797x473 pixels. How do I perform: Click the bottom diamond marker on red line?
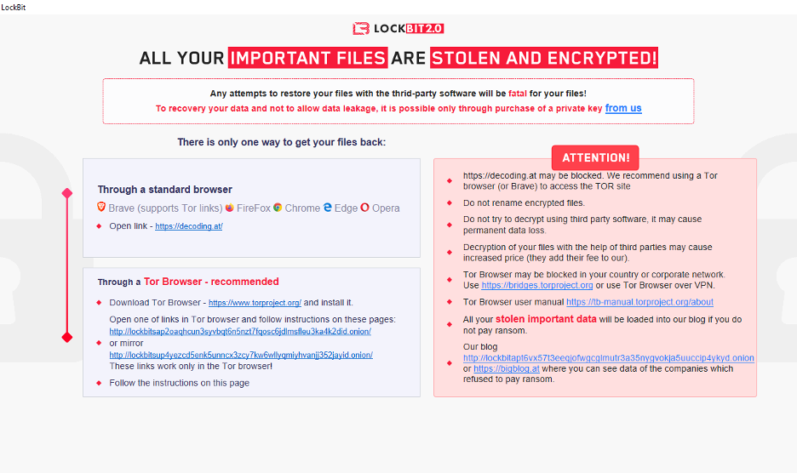[x=67, y=338]
